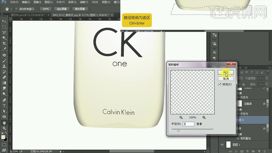Click the 100% zoom button
This screenshot has width=272, height=153.
point(46,9)
